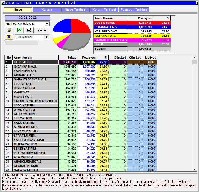Select the ANADOLUBANK A.S. row
Image resolution: width=199 pixels, height=192 pixels.
[x=81, y=161]
